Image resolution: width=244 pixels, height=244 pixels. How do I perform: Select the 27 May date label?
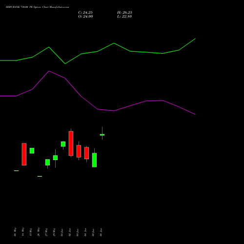[46, 232]
